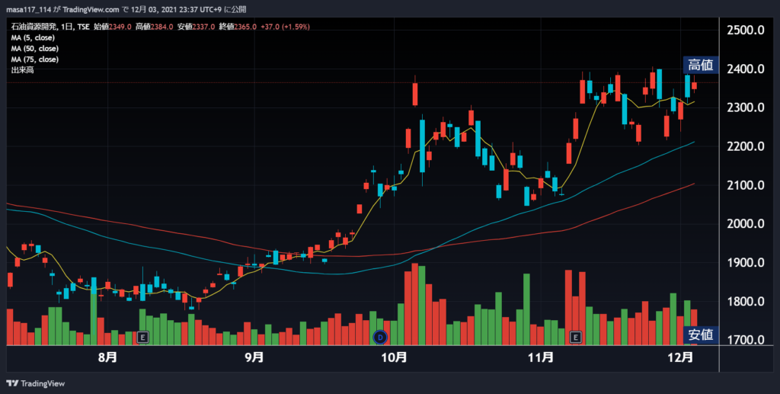Click the 10月 time axis label
The height and width of the screenshot is (394, 780).
coord(394,357)
